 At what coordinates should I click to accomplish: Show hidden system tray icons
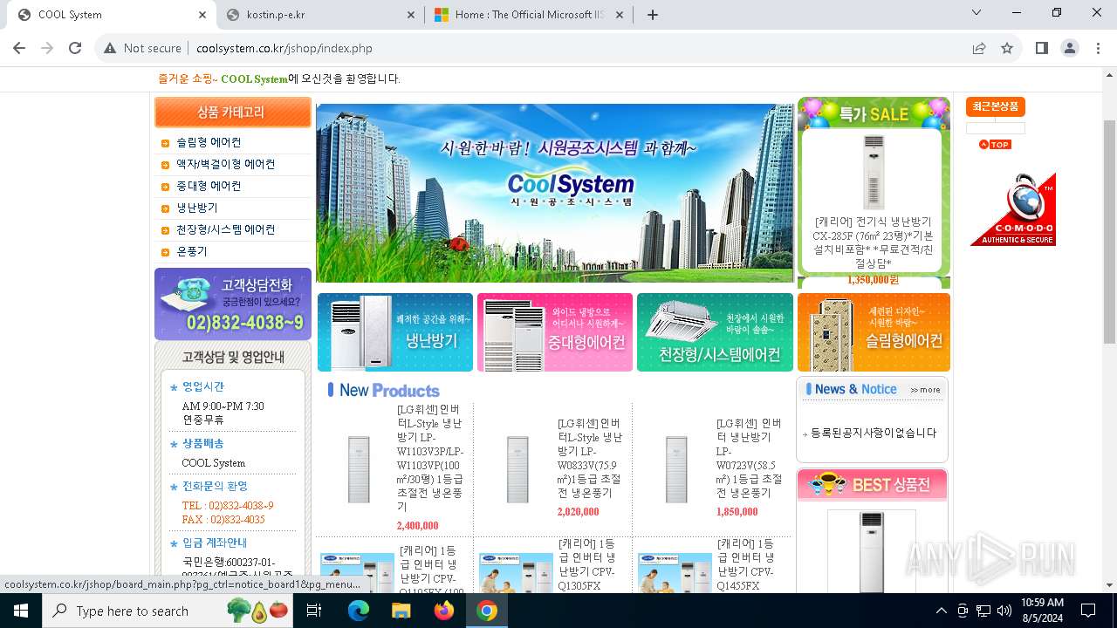click(941, 611)
